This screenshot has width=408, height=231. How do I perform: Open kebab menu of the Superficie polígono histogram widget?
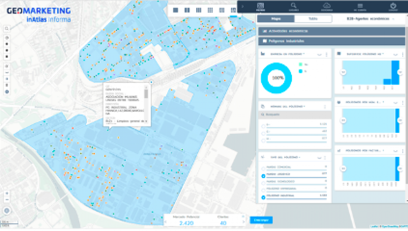point(403,54)
